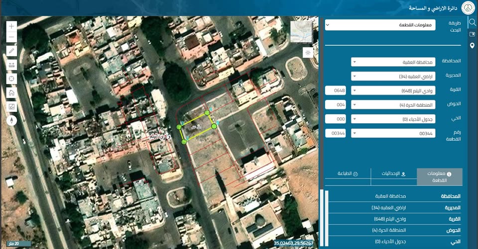The width and height of the screenshot is (478, 249).
Task: Reset map orientation with compass
Action: pos(11,121)
